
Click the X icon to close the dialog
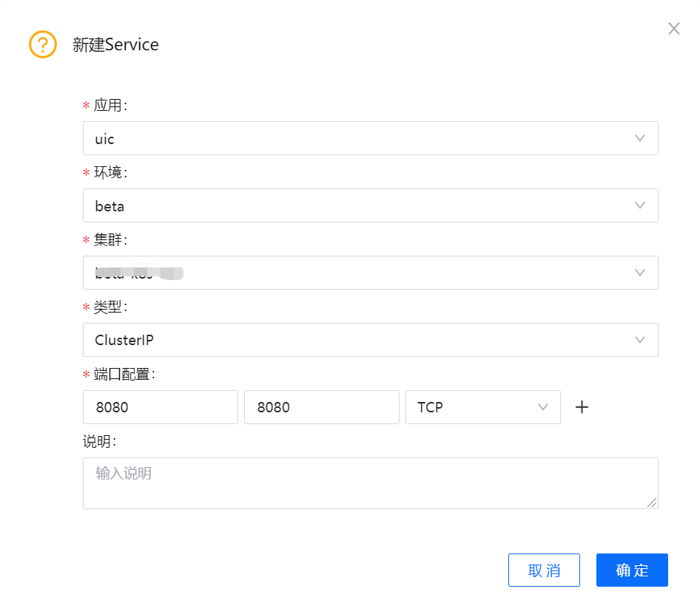673,28
